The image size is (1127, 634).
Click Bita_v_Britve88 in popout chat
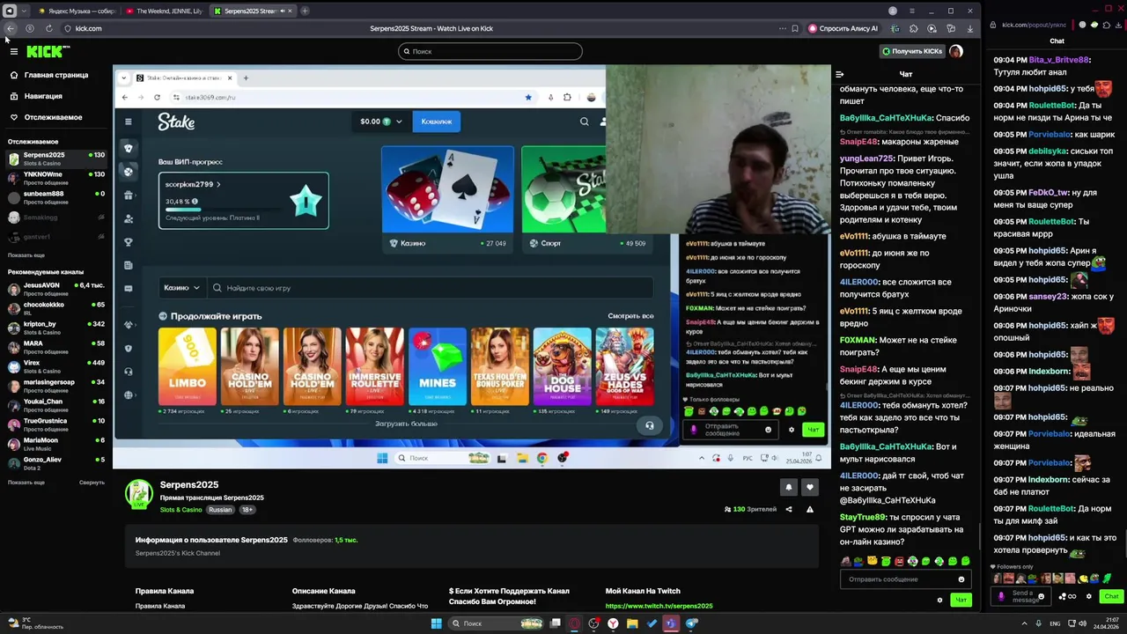click(1059, 60)
